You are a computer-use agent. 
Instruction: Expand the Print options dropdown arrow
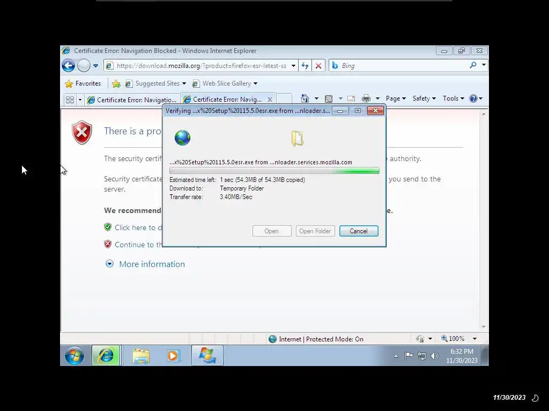pos(377,98)
